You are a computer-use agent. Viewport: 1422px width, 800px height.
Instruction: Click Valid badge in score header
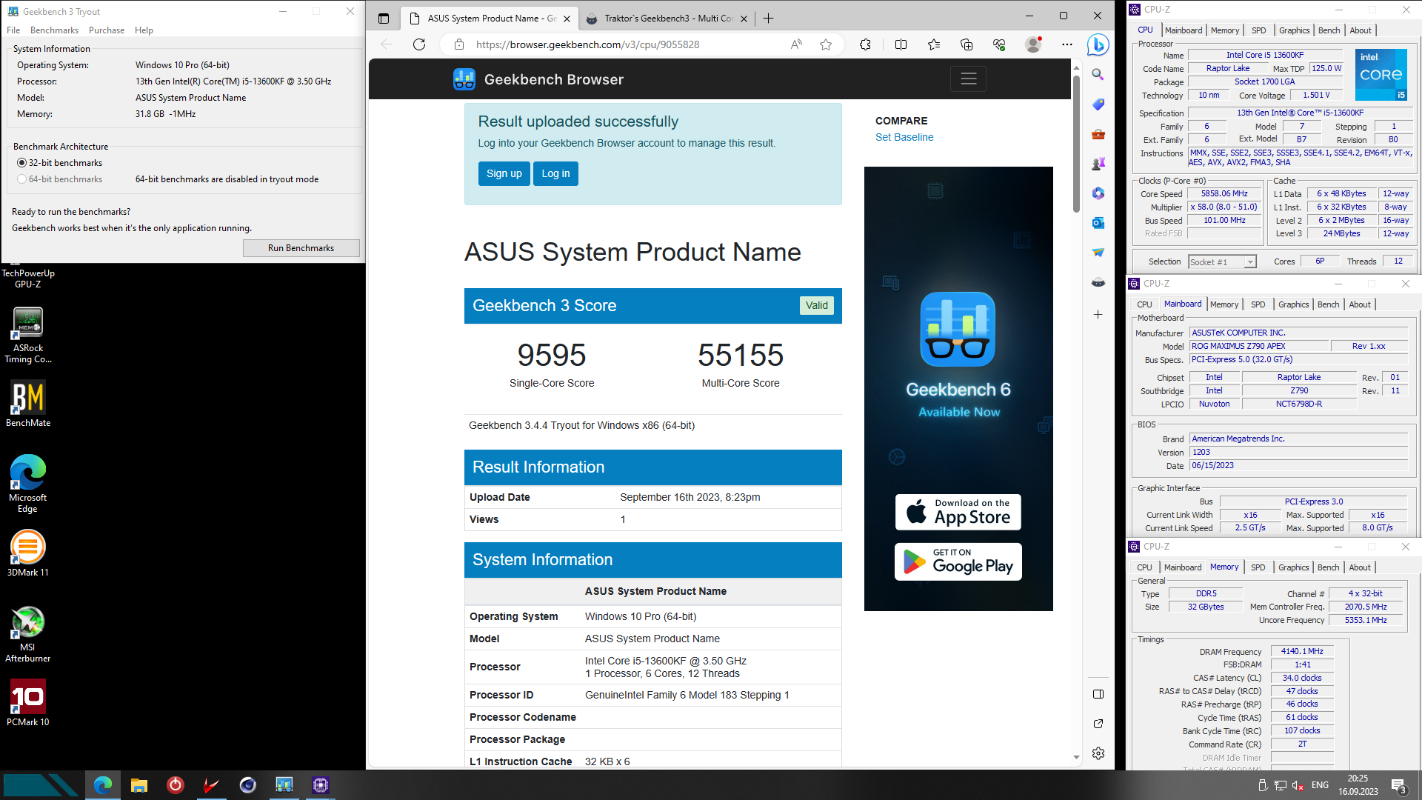(817, 305)
